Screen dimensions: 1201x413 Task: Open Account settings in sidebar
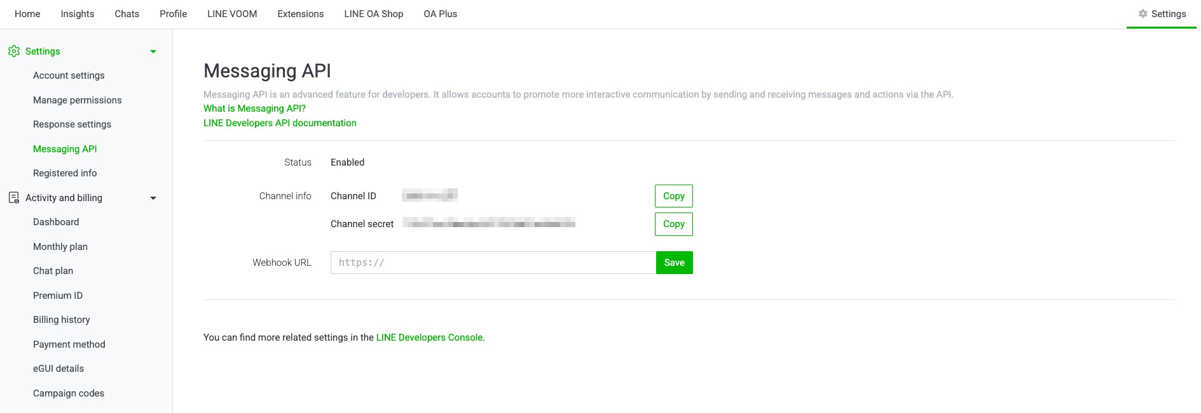[69, 75]
